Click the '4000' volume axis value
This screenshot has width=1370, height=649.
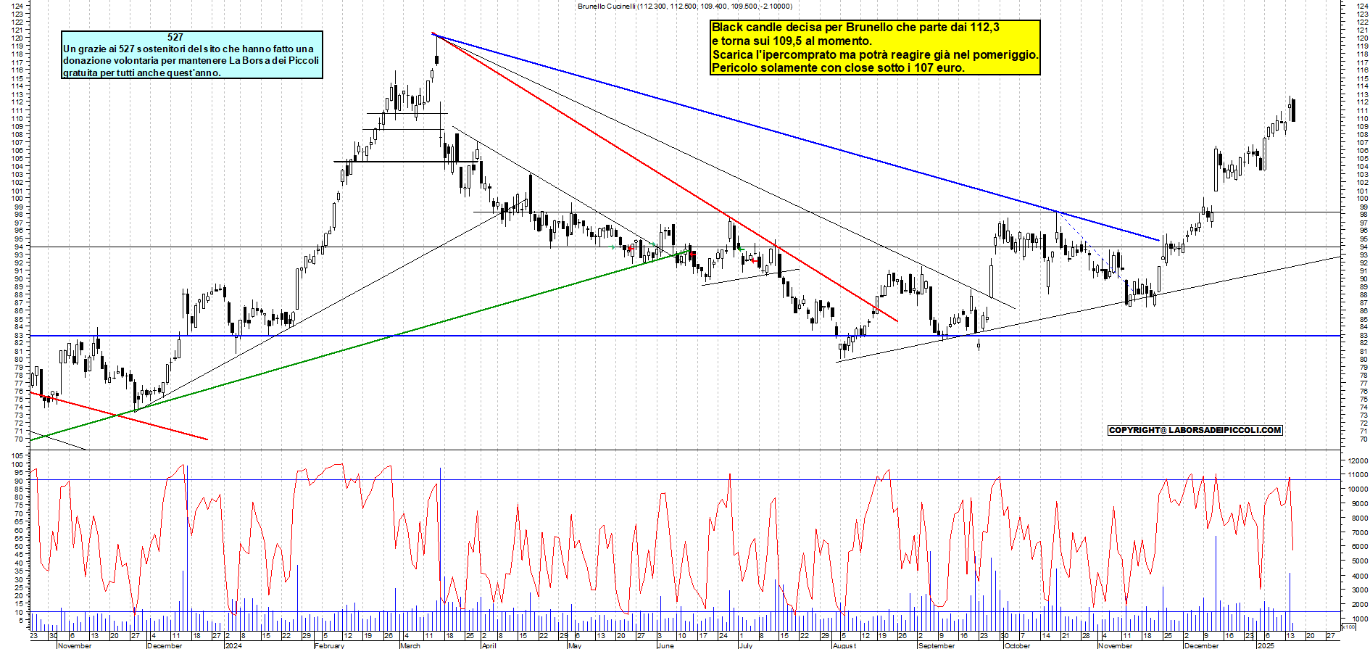(1358, 576)
